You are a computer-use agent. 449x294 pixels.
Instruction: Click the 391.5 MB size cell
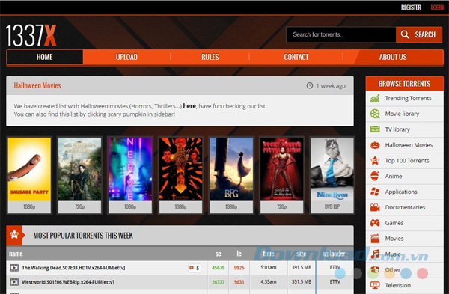(302, 267)
